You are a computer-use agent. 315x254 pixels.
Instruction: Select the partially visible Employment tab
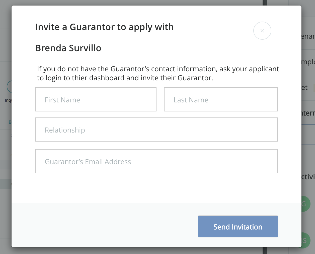click(x=308, y=62)
